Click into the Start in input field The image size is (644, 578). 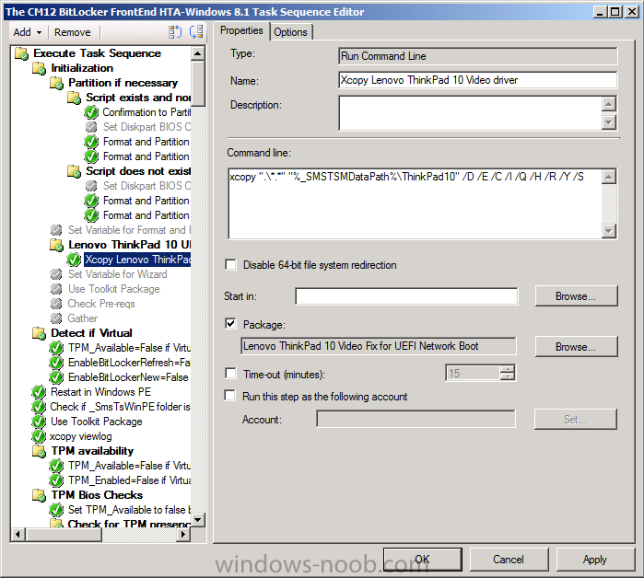point(406,296)
